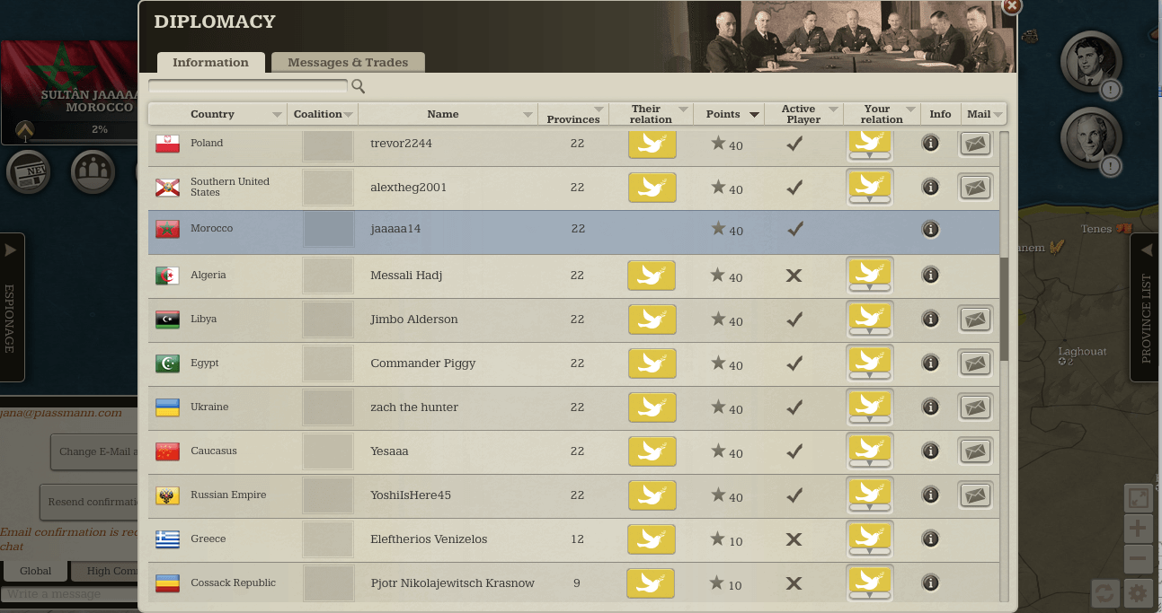
Task: Switch to the Messages & Trades tab
Action: pos(348,63)
